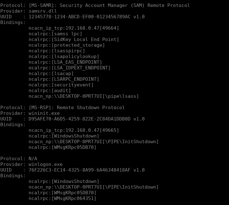Viewport: 229px width, 205px height.
Task: Click the MS-SAMR protocol header line
Action: 95,5
